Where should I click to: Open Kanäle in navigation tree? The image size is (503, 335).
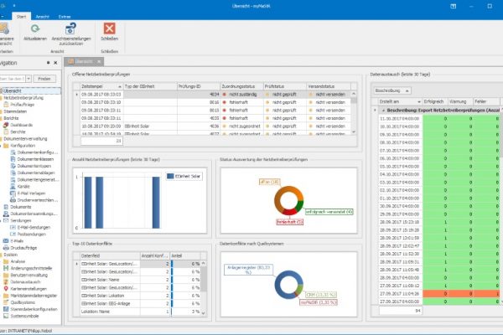point(23,186)
